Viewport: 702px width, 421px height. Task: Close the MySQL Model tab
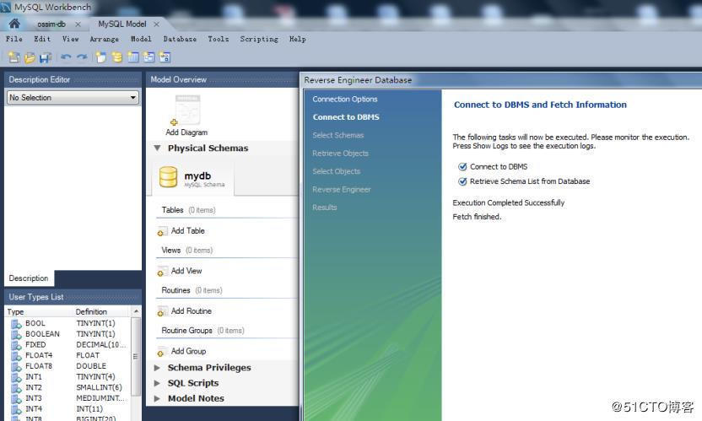pos(156,24)
